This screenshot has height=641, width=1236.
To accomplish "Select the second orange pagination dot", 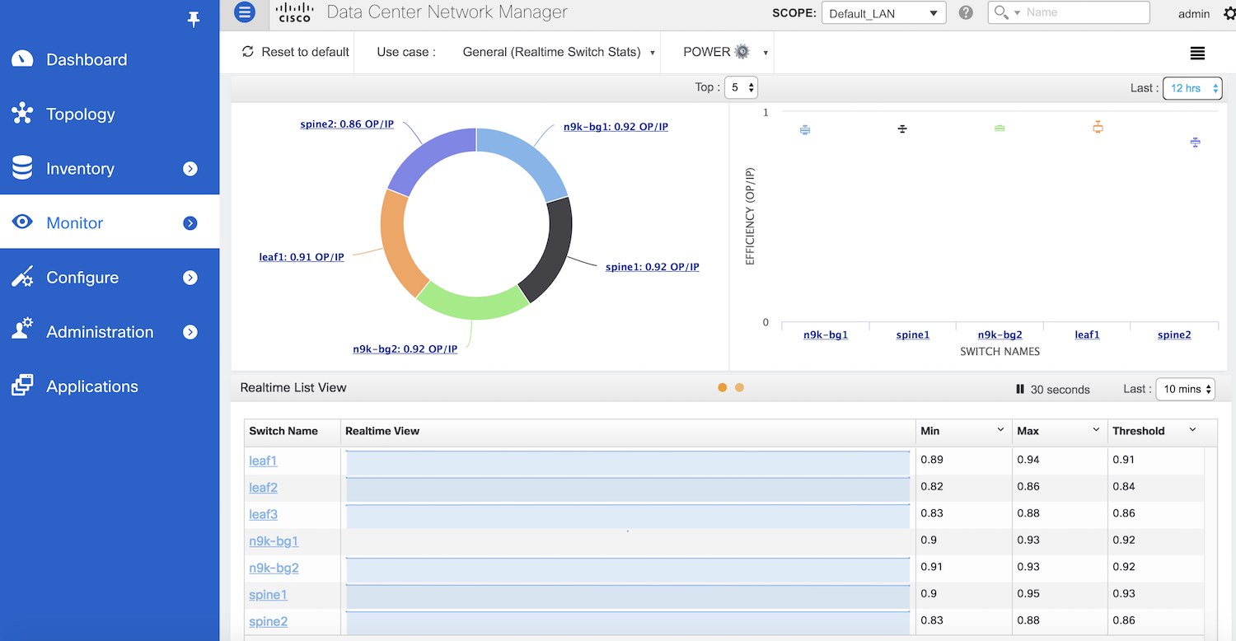I will [x=739, y=387].
